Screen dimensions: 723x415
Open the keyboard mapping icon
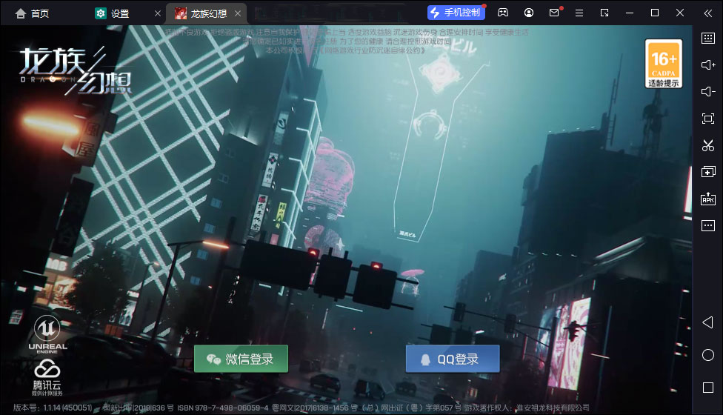pos(707,38)
